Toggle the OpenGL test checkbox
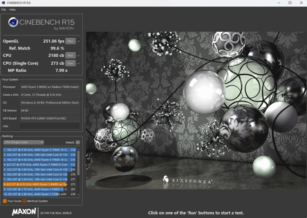 pos(79,41)
